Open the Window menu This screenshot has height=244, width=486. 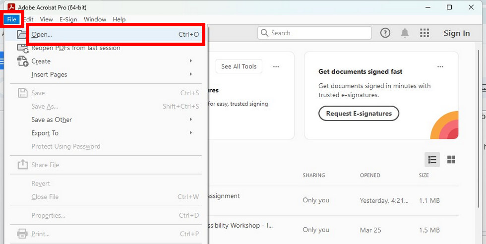click(x=95, y=19)
